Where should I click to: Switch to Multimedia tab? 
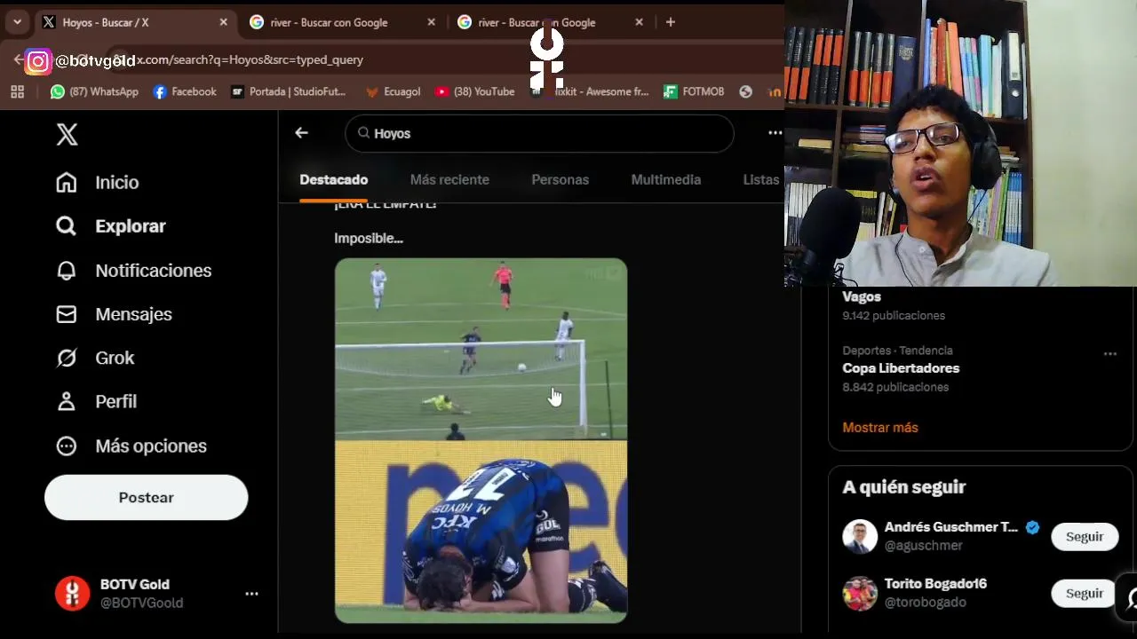(x=665, y=179)
